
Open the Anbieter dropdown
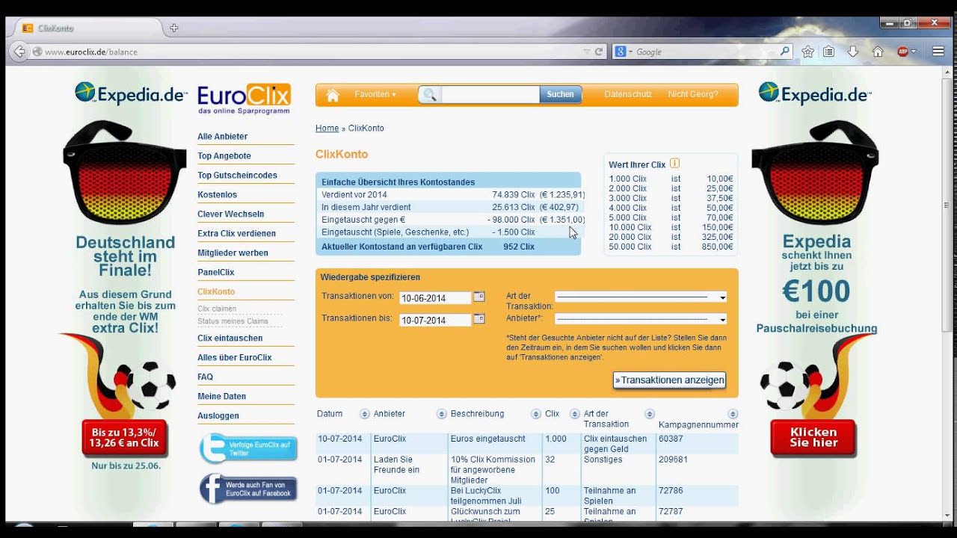640,319
